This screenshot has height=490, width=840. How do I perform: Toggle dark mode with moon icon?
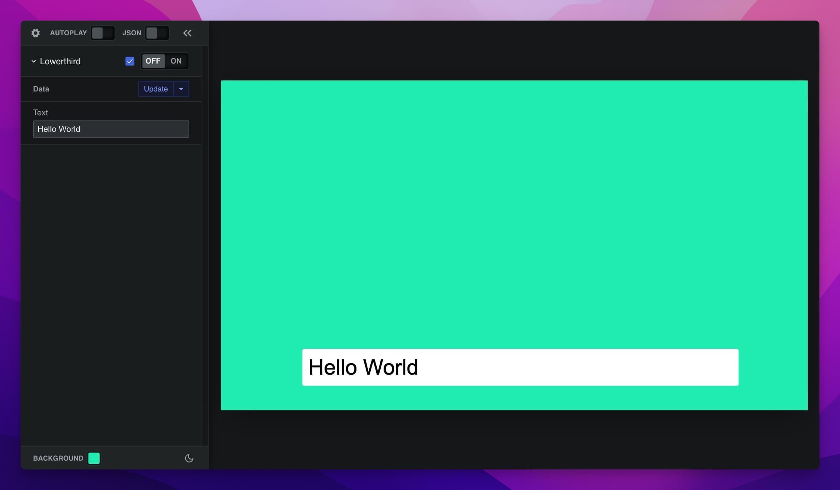(189, 458)
